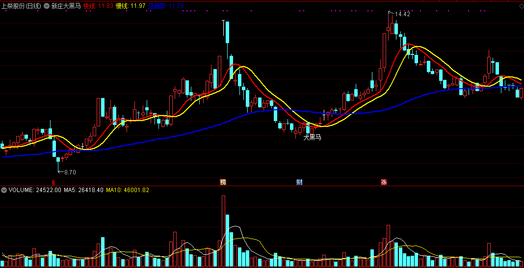Open the 涨 limit-up marker icon
524x268 pixels.
(384, 182)
